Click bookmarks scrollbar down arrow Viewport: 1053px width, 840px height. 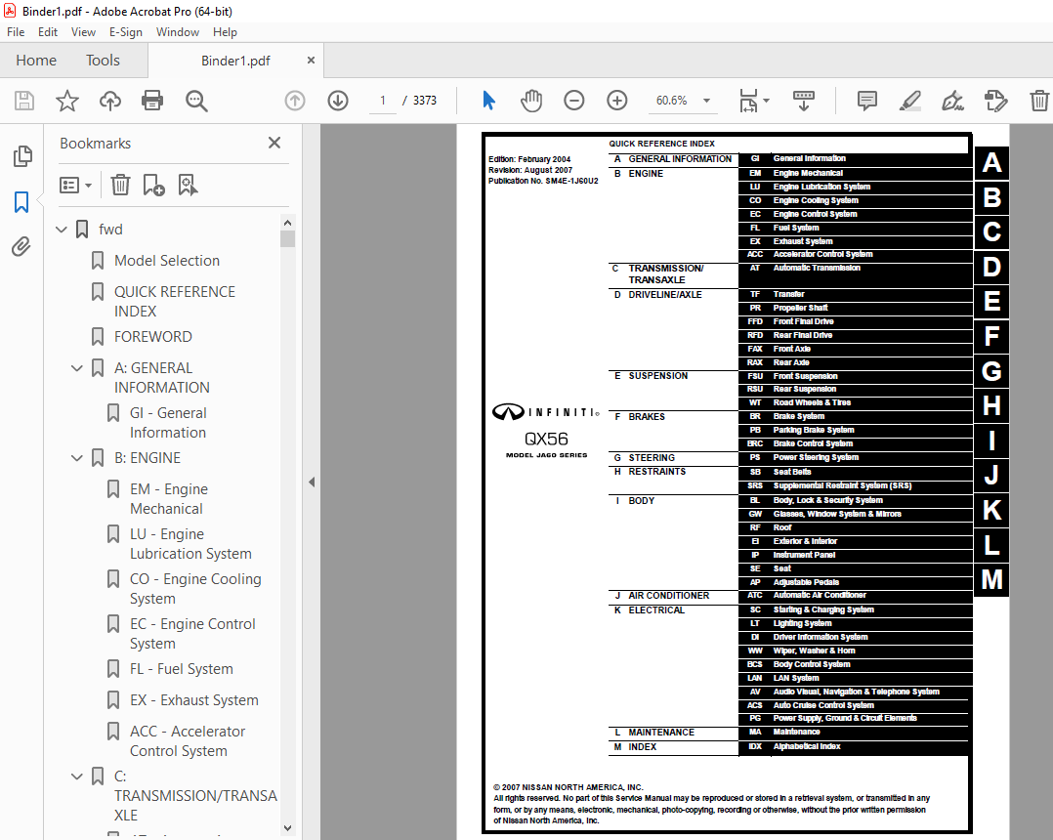click(x=287, y=828)
